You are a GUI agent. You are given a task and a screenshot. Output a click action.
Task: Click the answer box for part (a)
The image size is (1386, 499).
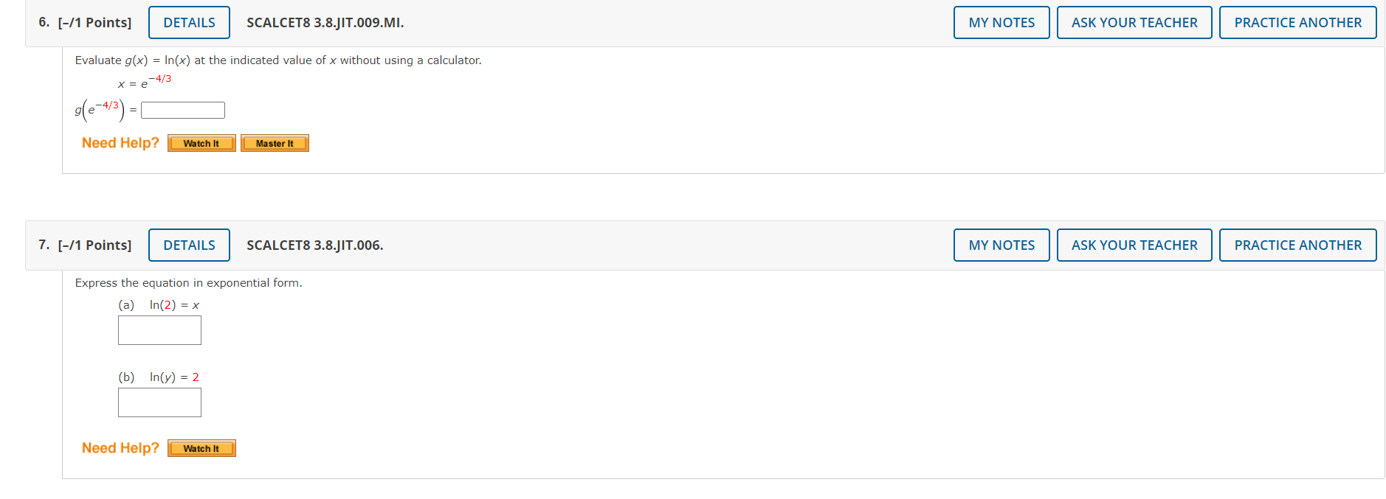pyautogui.click(x=159, y=329)
